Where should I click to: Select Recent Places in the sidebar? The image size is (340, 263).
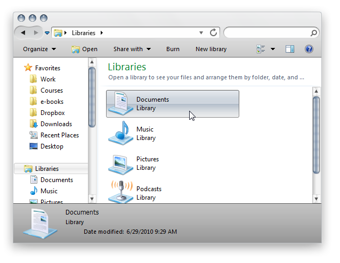pos(59,135)
